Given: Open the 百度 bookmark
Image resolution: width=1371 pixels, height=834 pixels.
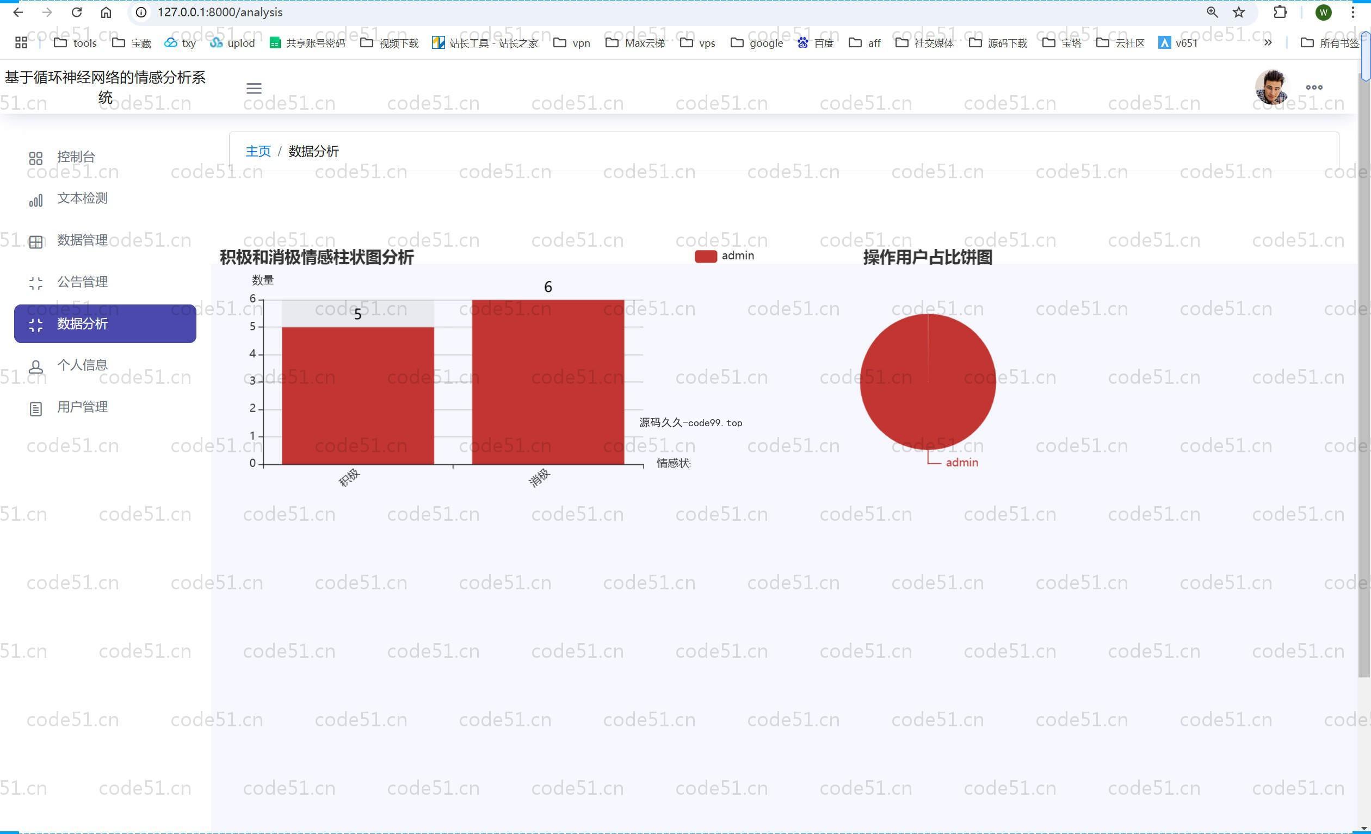Looking at the screenshot, I should [816, 43].
